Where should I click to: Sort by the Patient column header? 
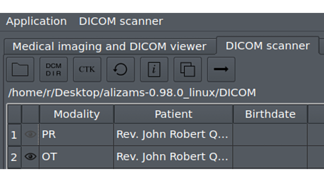(x=173, y=114)
